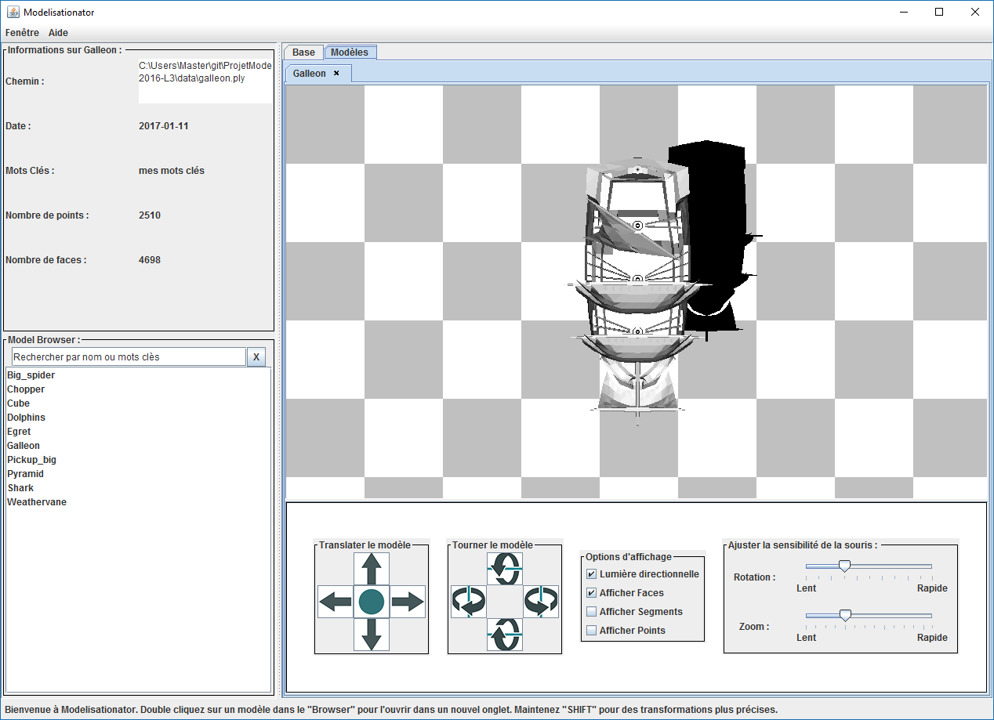Focus the model search input field

pyautogui.click(x=129, y=357)
